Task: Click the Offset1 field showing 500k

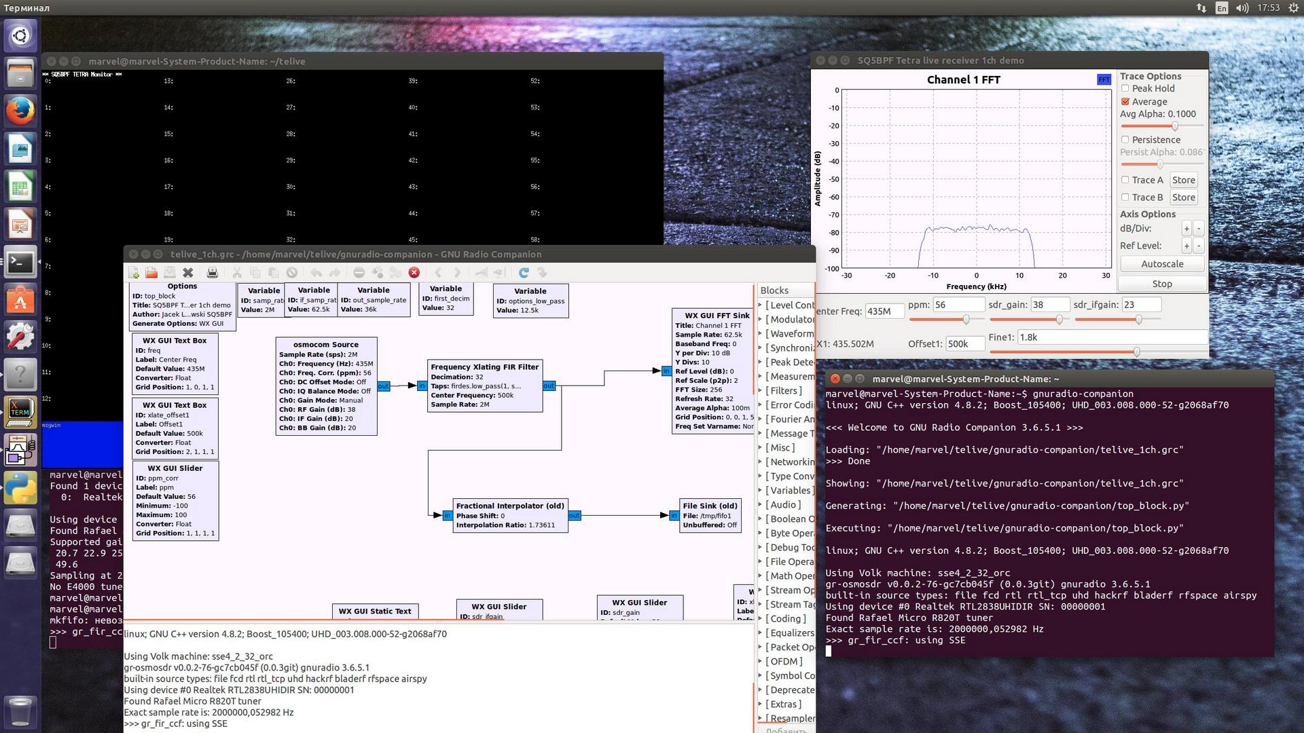Action: click(964, 343)
